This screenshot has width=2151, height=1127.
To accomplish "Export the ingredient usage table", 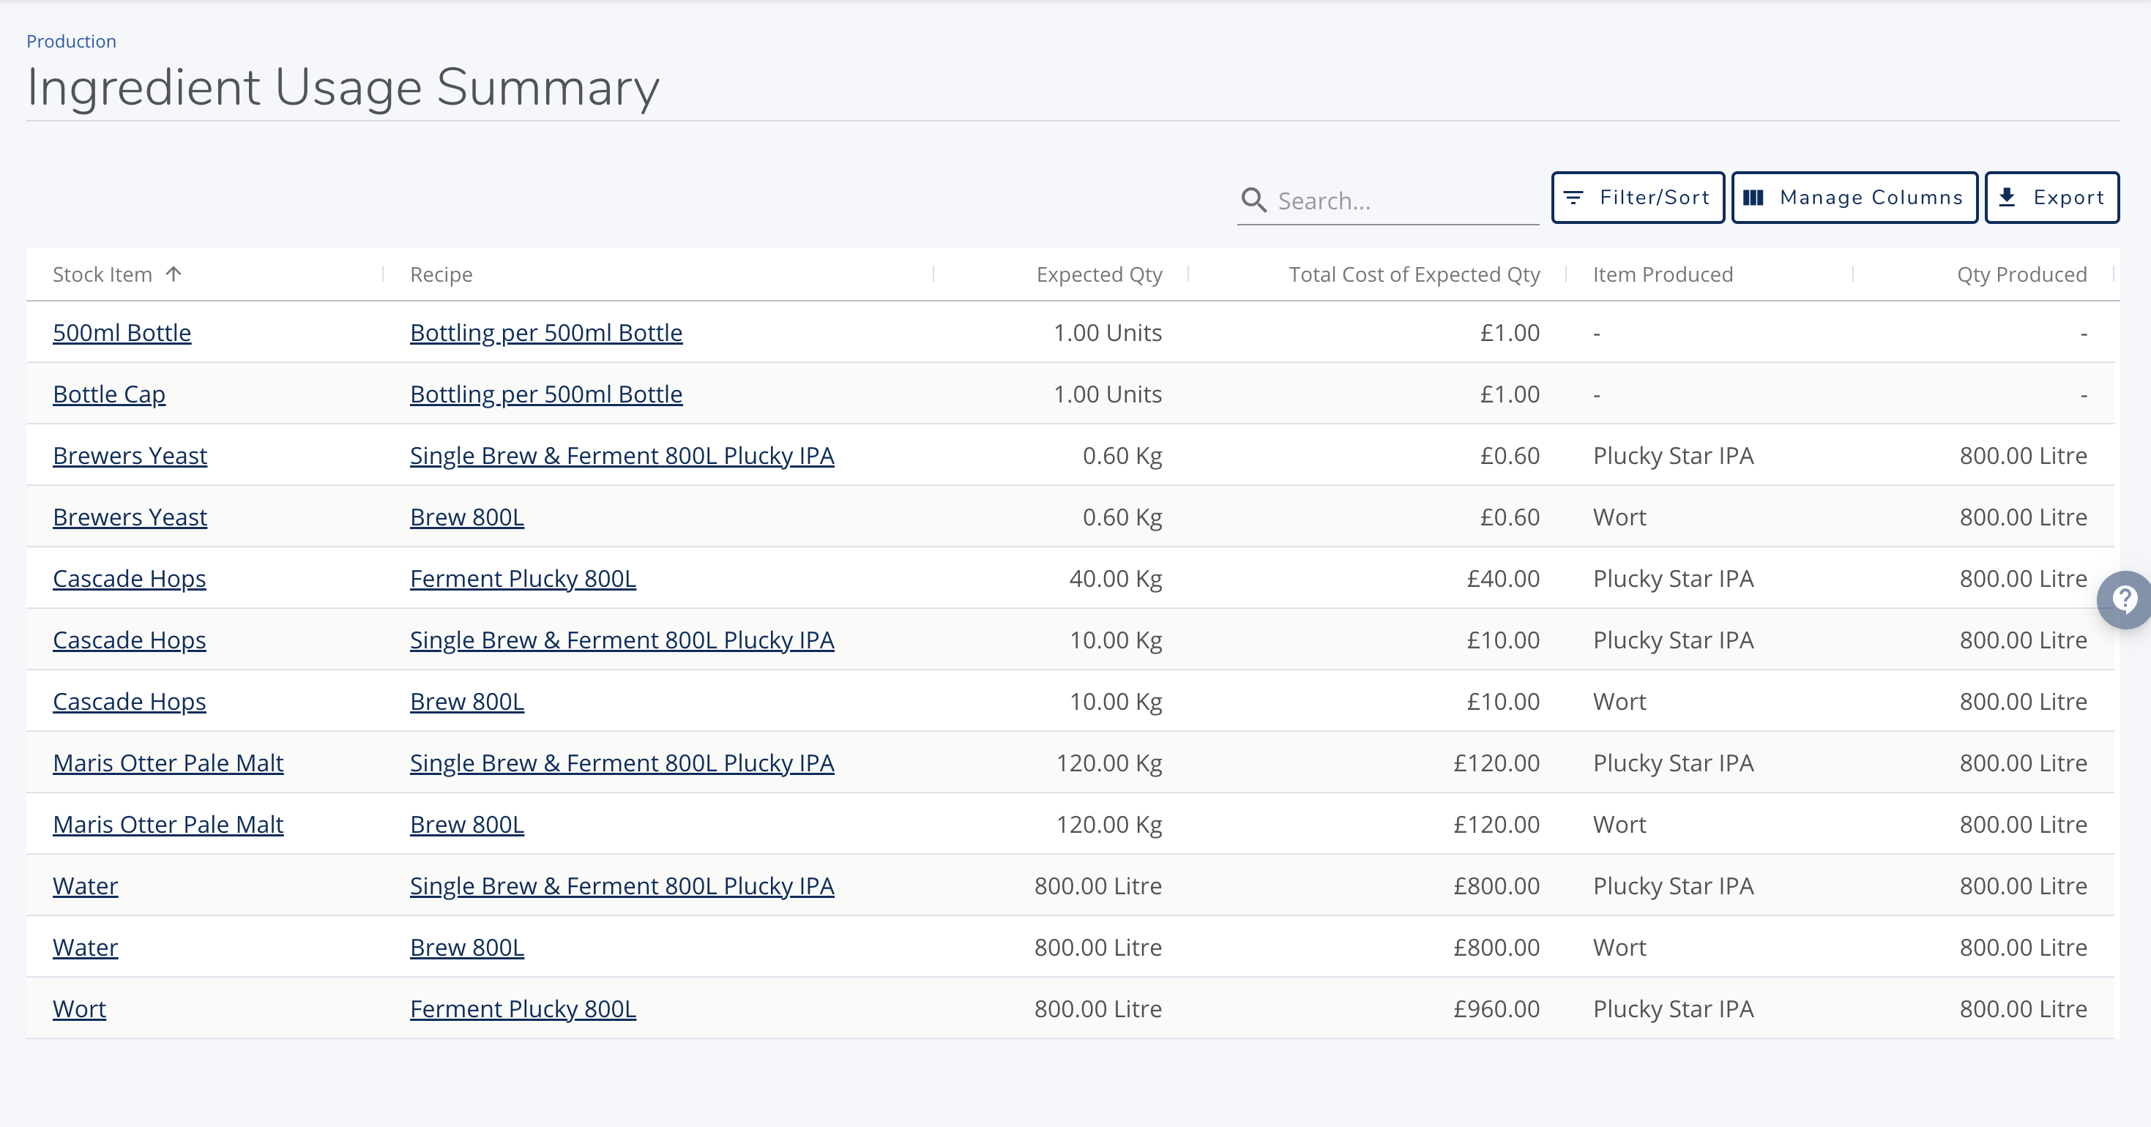I will pyautogui.click(x=2051, y=198).
